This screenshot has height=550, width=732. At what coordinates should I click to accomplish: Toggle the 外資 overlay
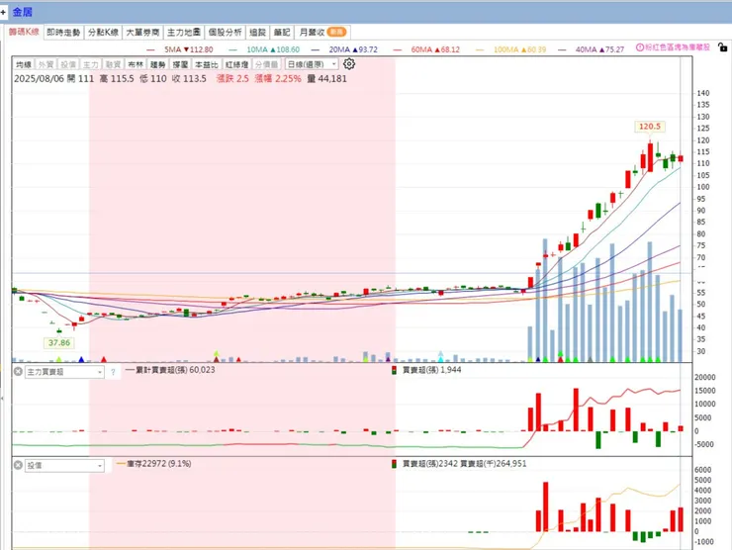(x=46, y=64)
